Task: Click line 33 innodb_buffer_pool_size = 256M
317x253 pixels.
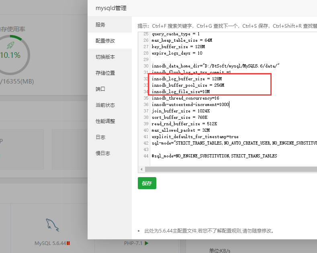Action: coord(188,85)
